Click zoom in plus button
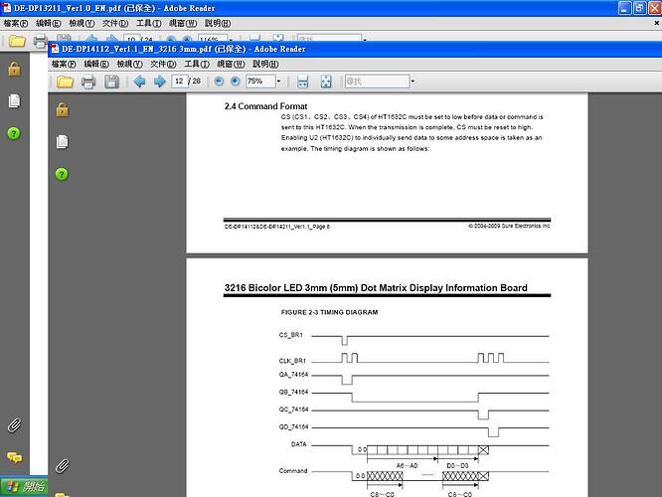Screen dimensions: 662x497 point(236,82)
